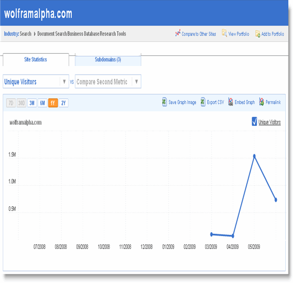The width and height of the screenshot is (293, 283).
Task: Open the Unique Visitors metric dropdown
Action: [x=36, y=82]
